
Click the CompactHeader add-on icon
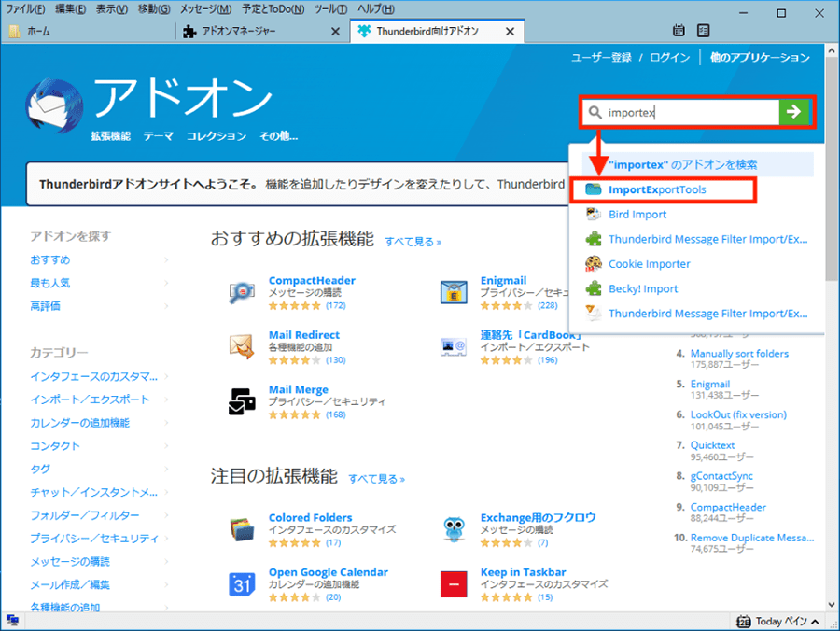pyautogui.click(x=243, y=292)
